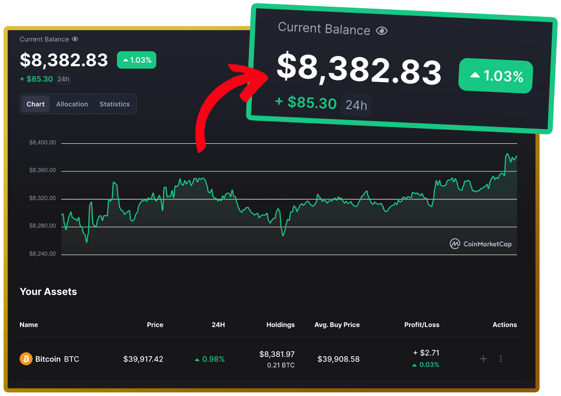Click the $8,320.00 chart axis label

click(x=42, y=198)
